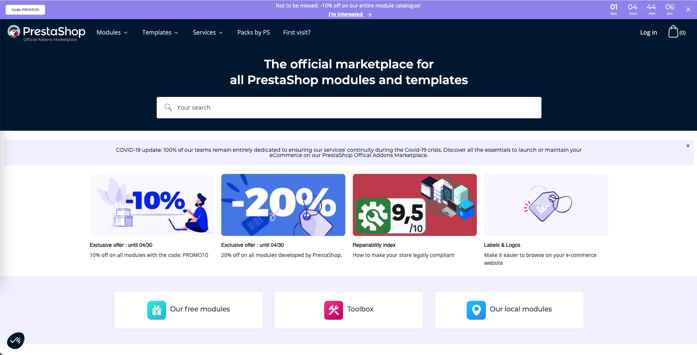Open the Our local modules card
This screenshot has width=697, height=355.
click(509, 310)
